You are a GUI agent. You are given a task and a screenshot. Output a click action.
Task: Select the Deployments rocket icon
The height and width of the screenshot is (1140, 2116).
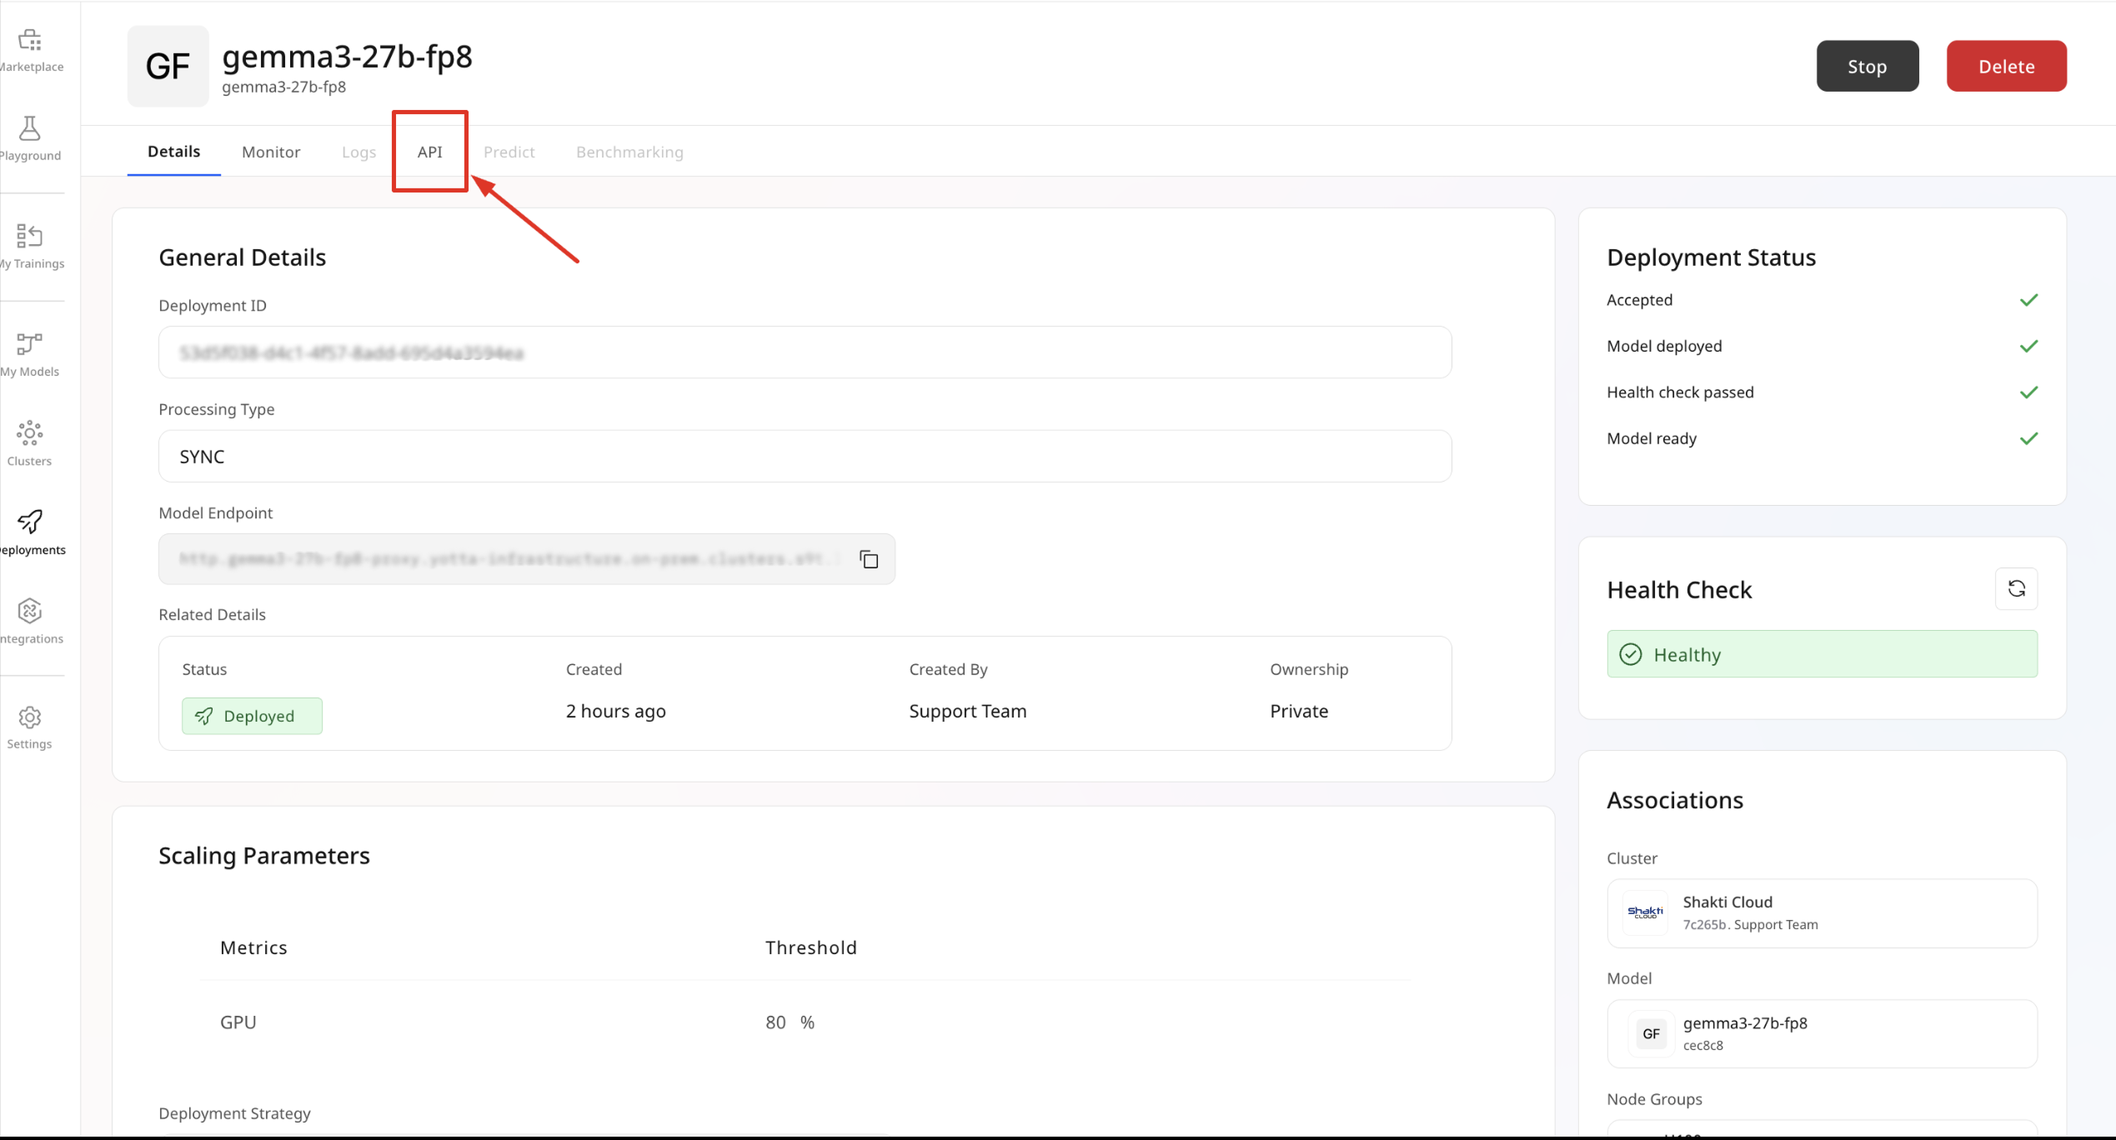(x=30, y=522)
